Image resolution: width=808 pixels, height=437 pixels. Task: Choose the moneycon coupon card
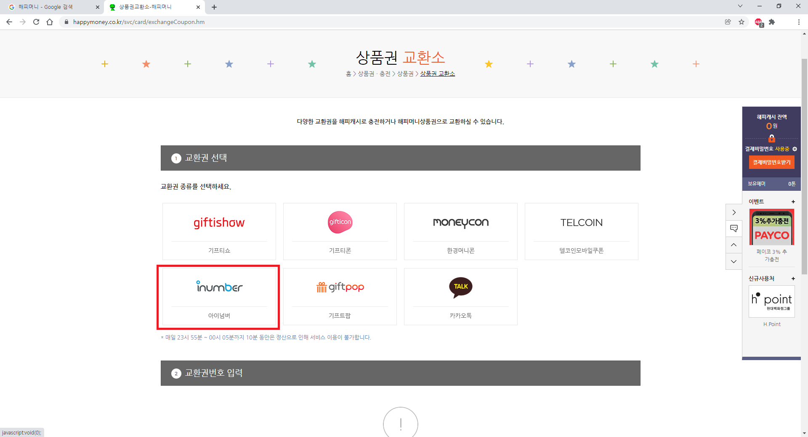(461, 232)
